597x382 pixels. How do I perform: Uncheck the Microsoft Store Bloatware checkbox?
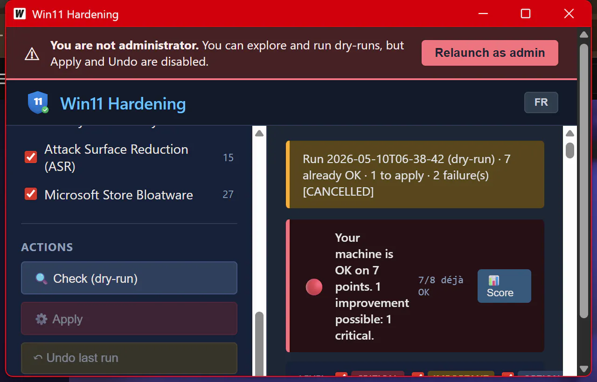coord(31,194)
